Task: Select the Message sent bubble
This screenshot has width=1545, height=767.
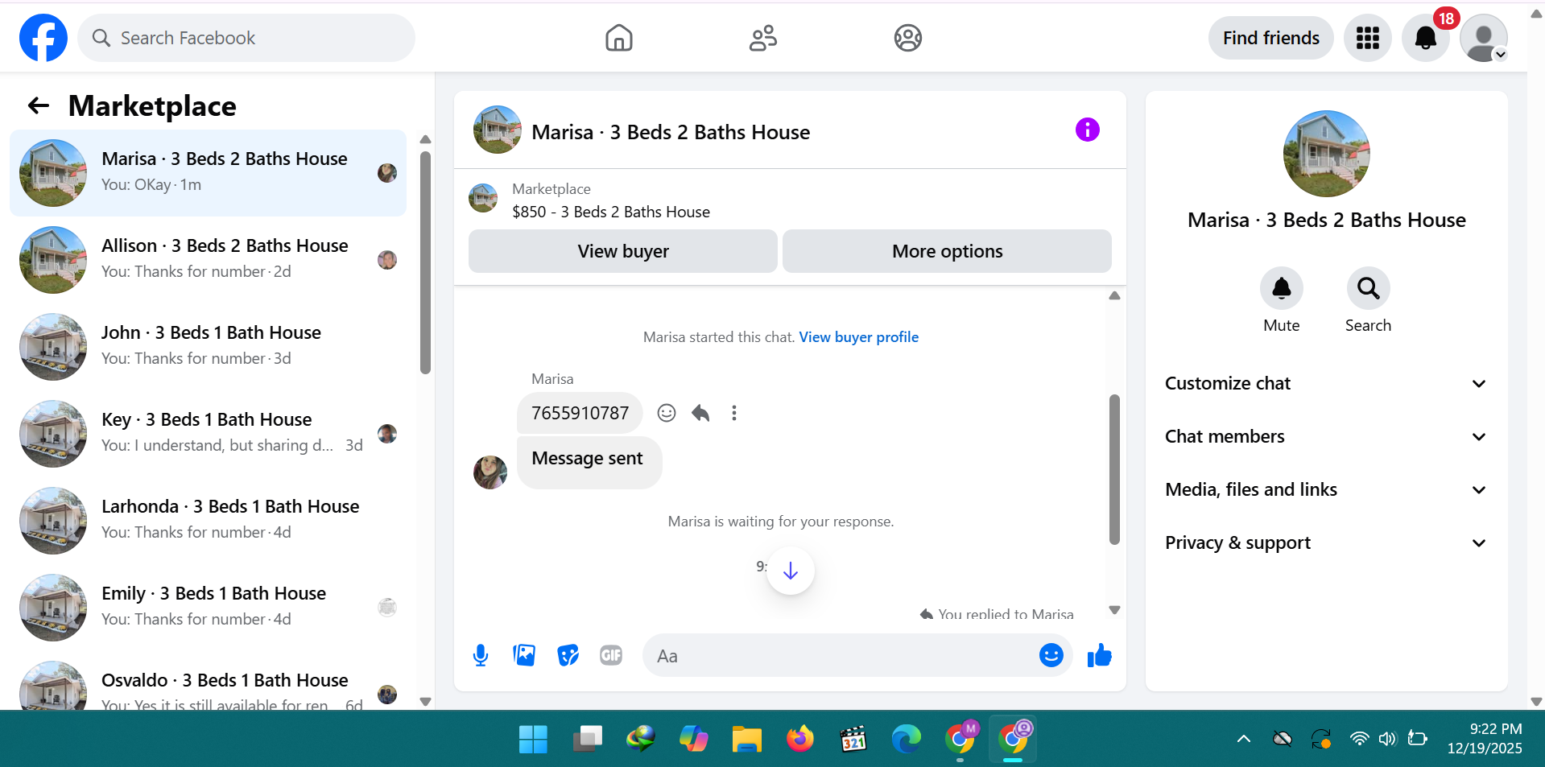Action: [589, 462]
